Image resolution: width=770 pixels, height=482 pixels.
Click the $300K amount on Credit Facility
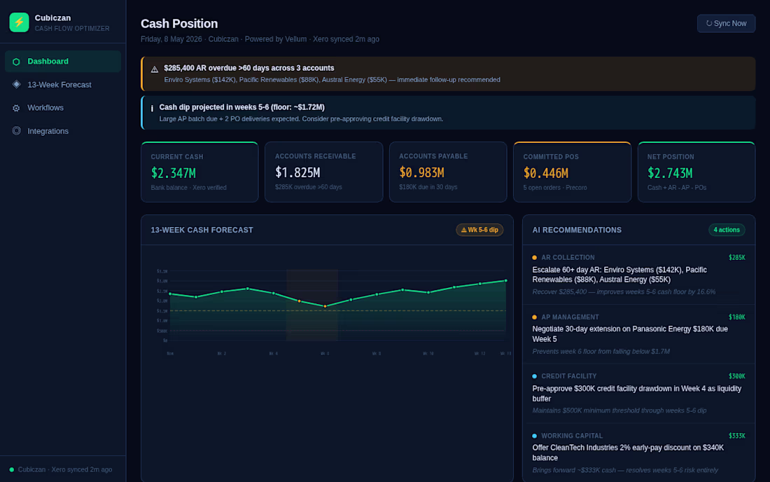736,376
